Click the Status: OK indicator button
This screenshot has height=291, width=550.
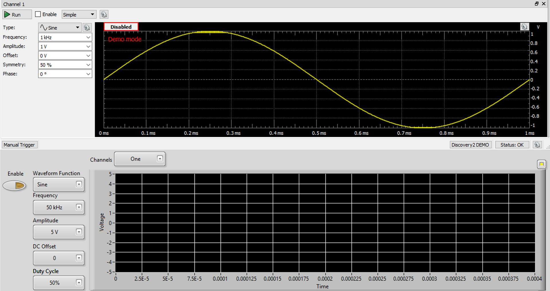tap(512, 144)
